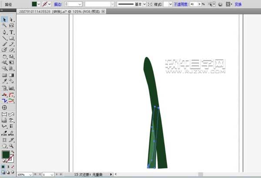Viewport: 261px width, 178px height.
Task: Select the Scale tool
Action: [11, 56]
